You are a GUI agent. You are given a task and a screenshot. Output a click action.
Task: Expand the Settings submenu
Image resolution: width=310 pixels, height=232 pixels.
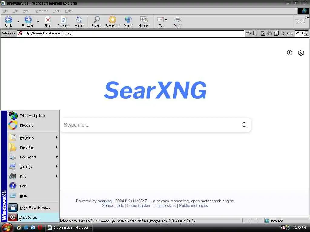[x=33, y=167]
